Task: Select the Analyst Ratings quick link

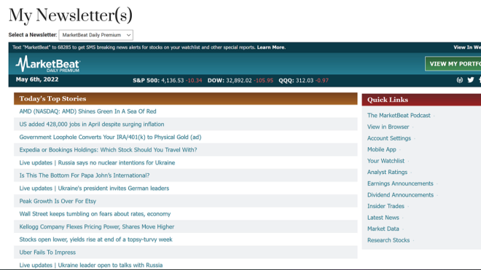Action: point(387,172)
